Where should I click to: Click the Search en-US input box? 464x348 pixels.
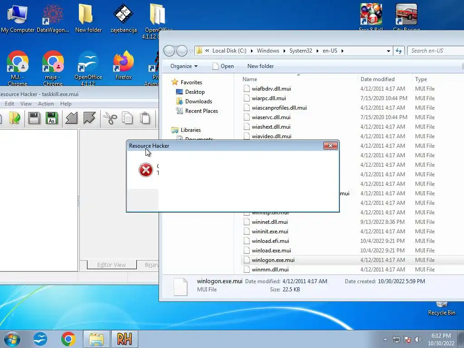tap(435, 51)
